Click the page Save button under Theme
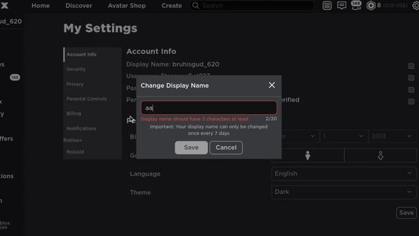The image size is (419, 236). (x=406, y=213)
